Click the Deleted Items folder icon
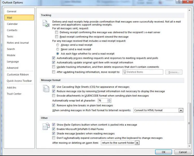The height and width of the screenshot is (156, 194). click(124, 72)
